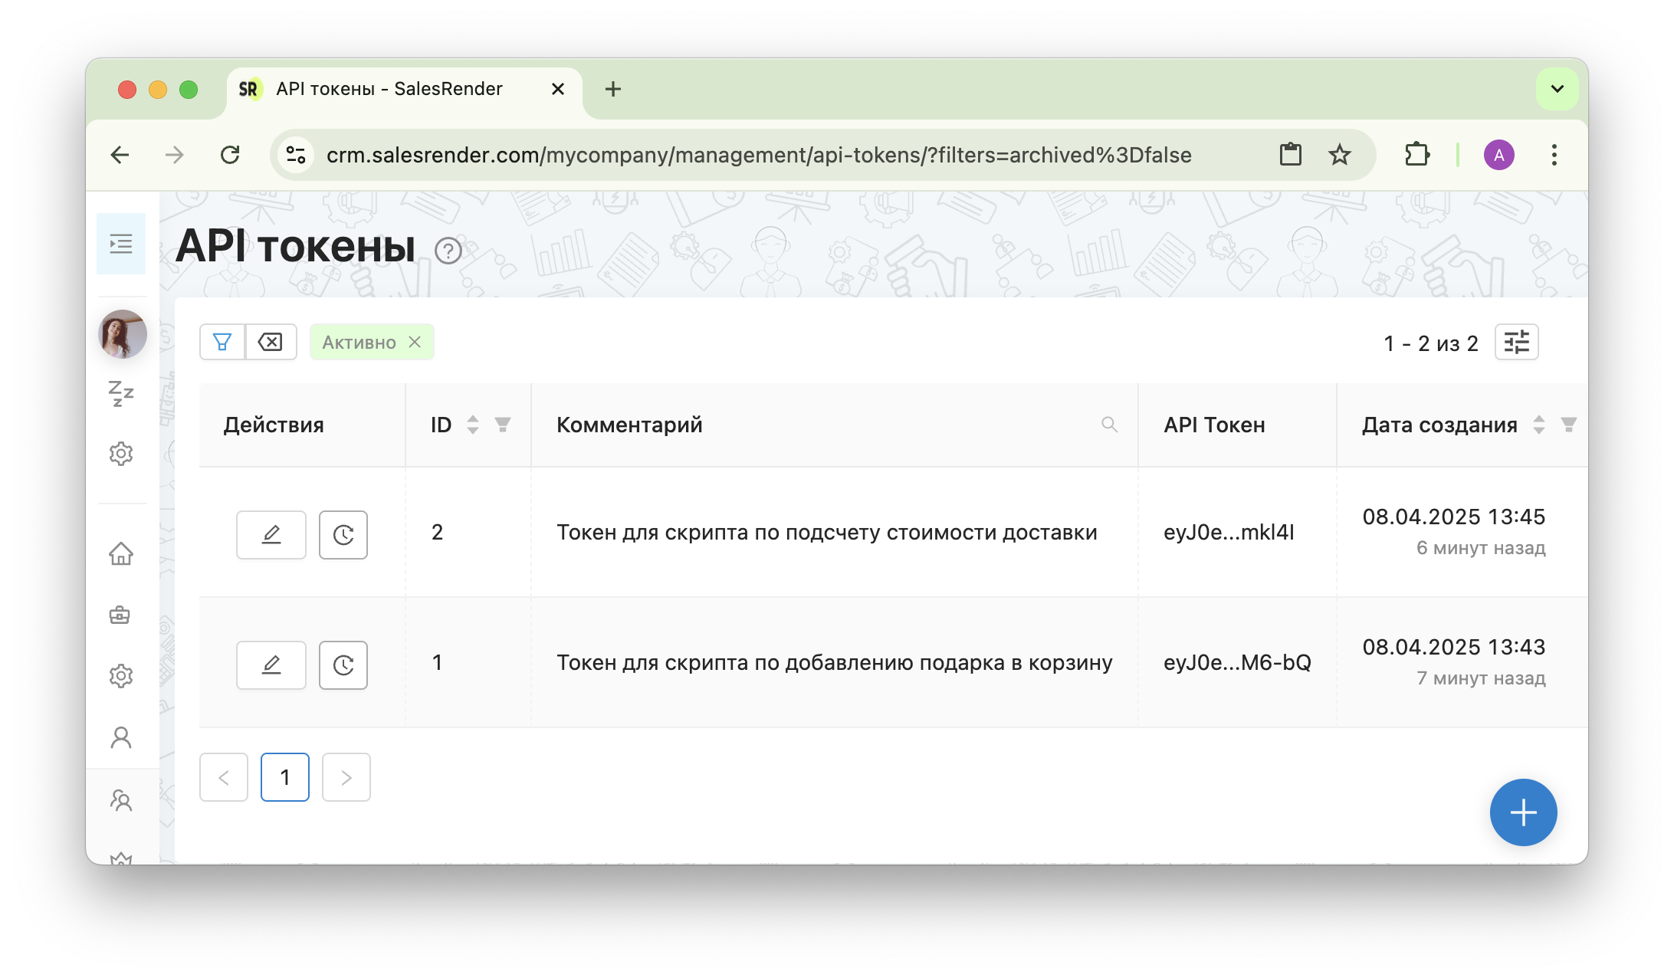Screen dimensions: 1674x978
Task: Open site information icon in address bar
Action: [297, 155]
